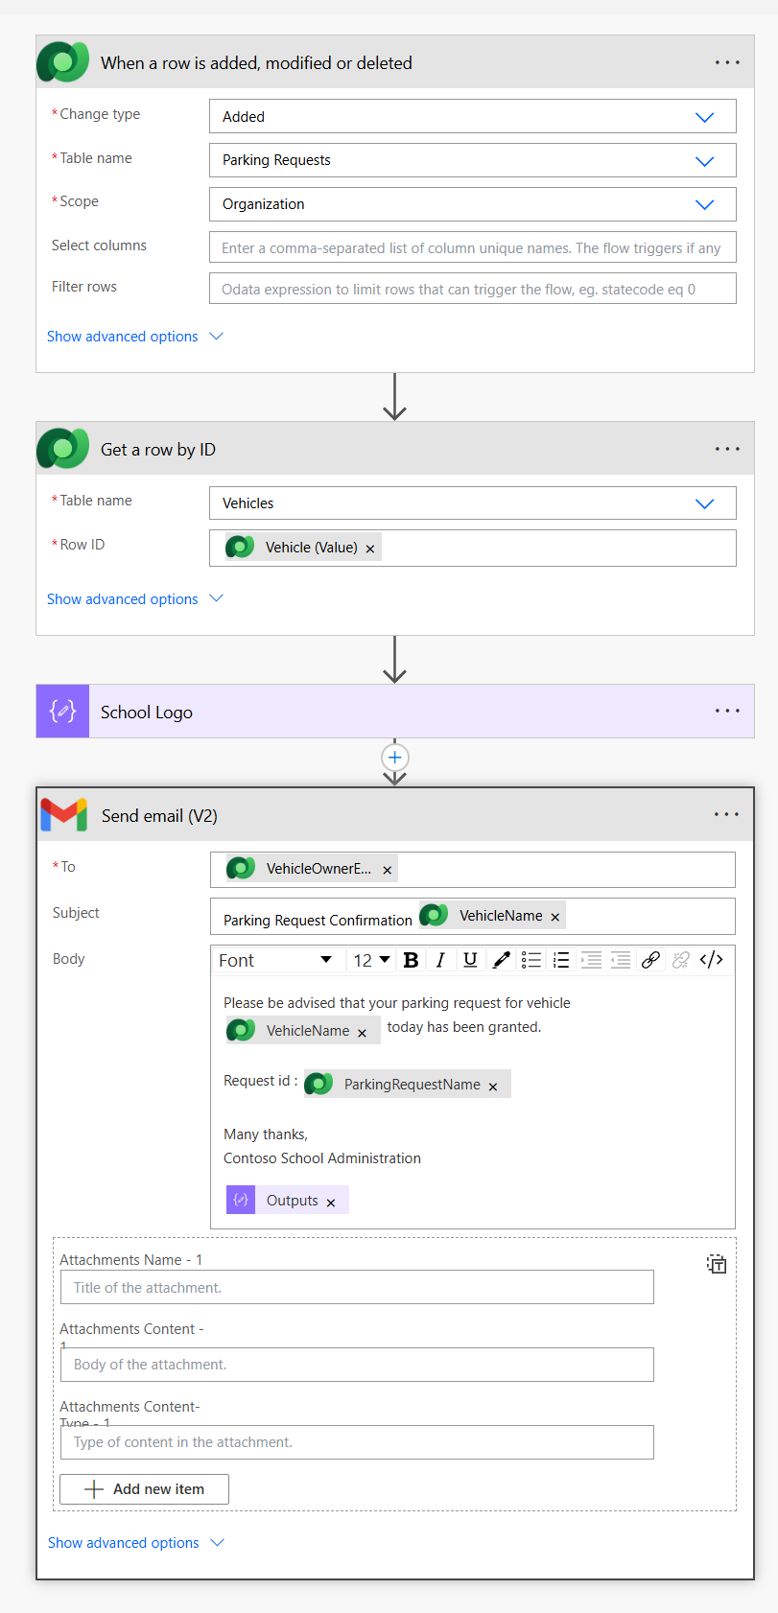Open the School Logo action ellipsis menu
This screenshot has width=778, height=1613.
(727, 712)
